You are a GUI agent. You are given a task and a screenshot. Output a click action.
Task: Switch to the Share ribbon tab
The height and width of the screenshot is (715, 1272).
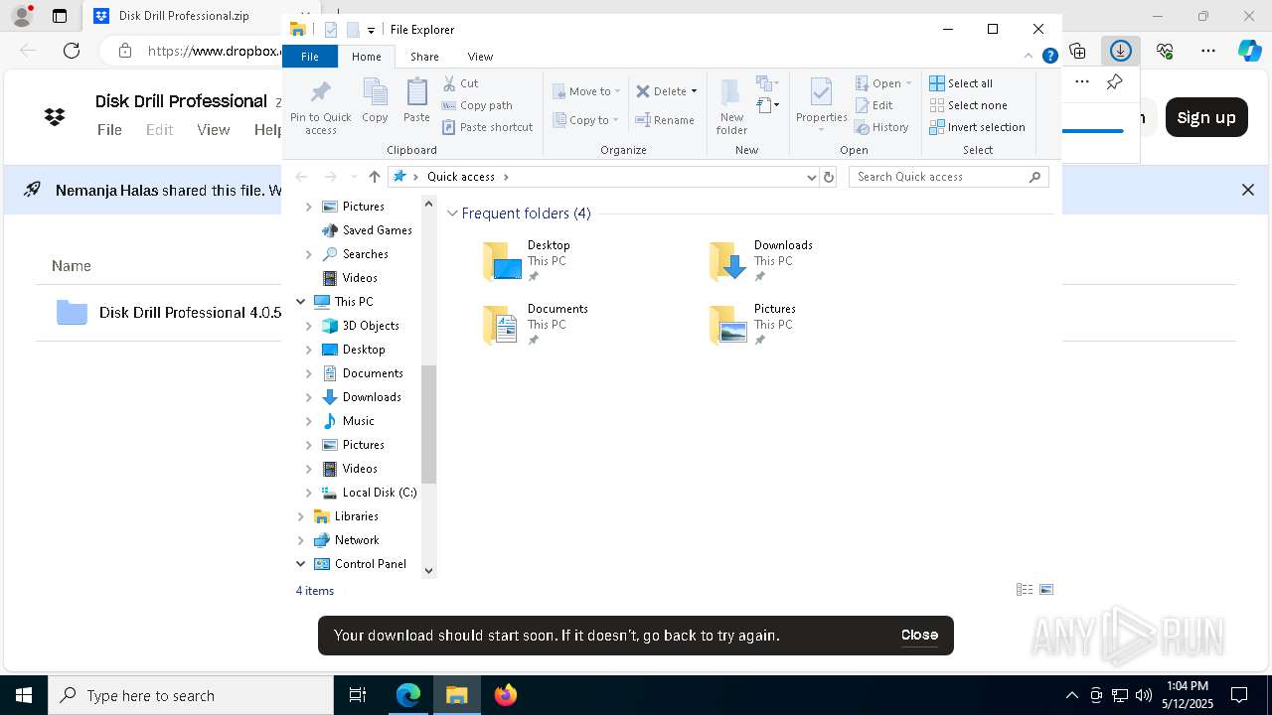pyautogui.click(x=424, y=57)
